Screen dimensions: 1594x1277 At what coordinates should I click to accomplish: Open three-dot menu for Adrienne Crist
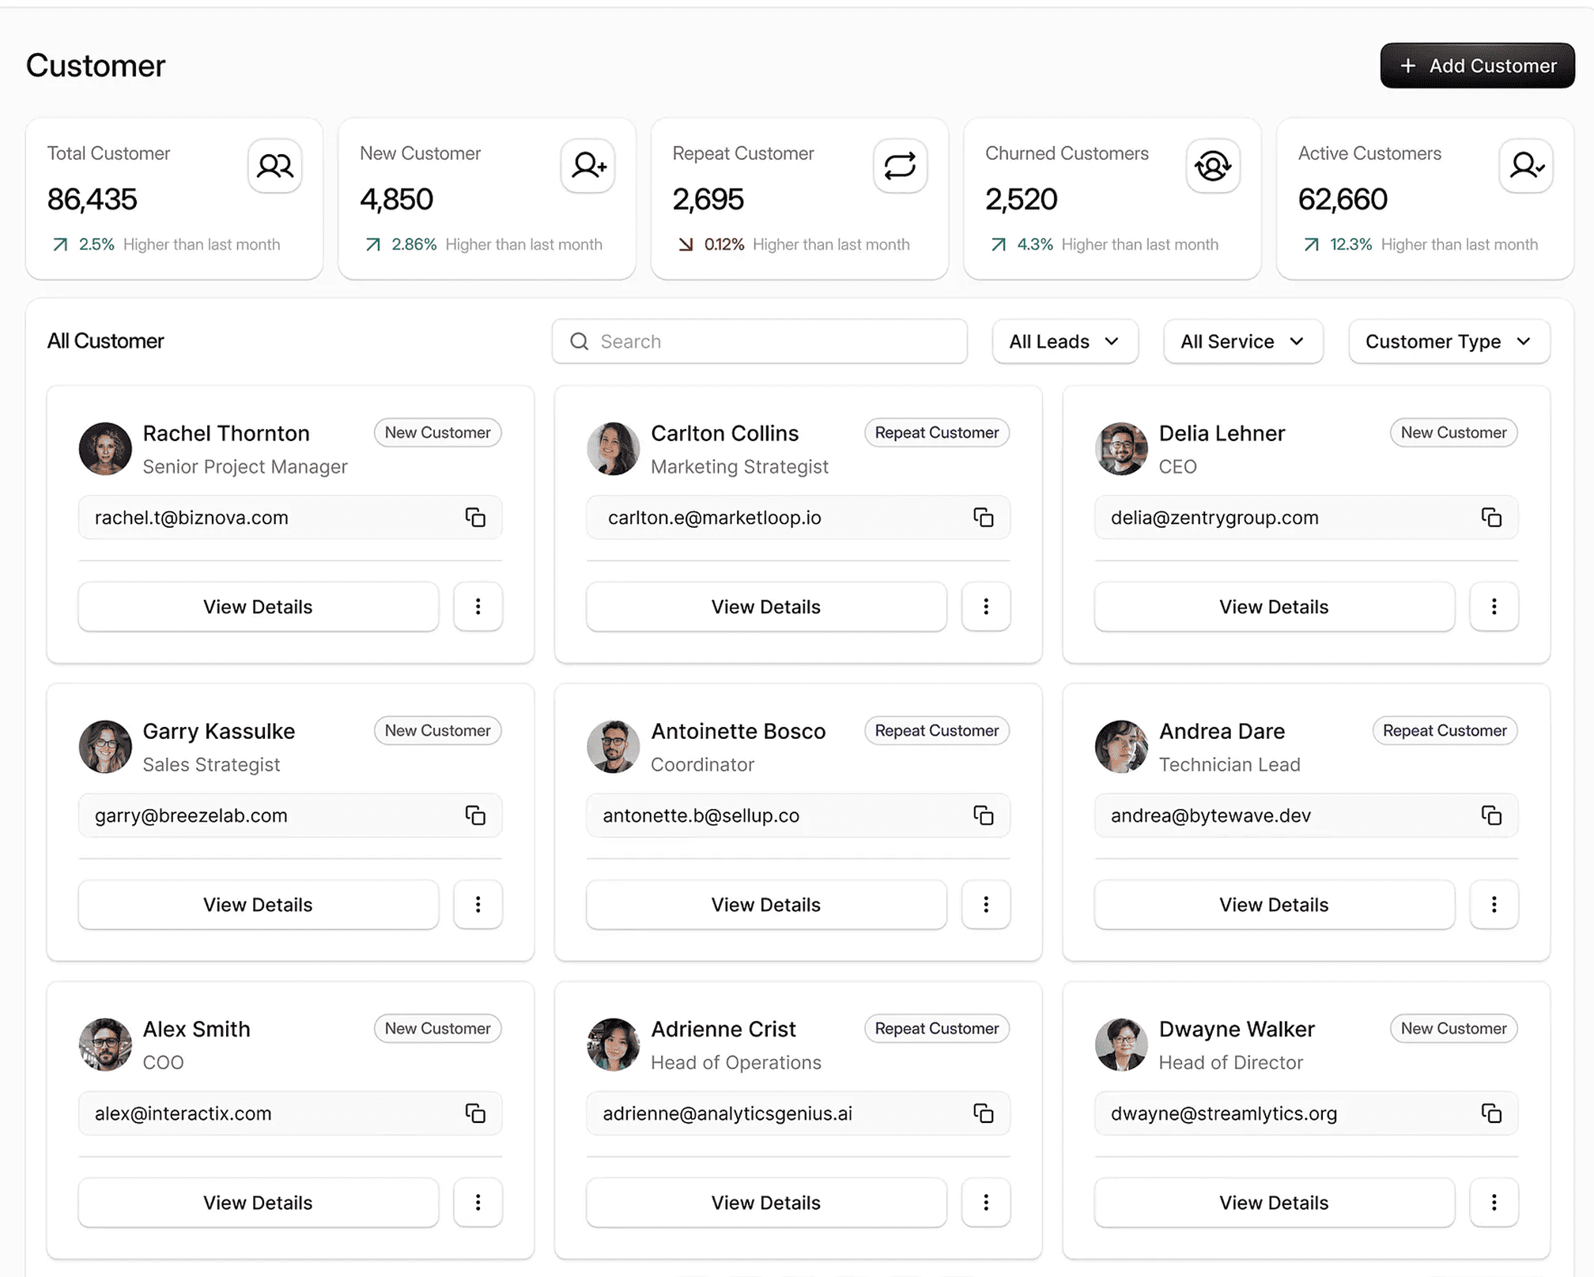click(985, 1202)
